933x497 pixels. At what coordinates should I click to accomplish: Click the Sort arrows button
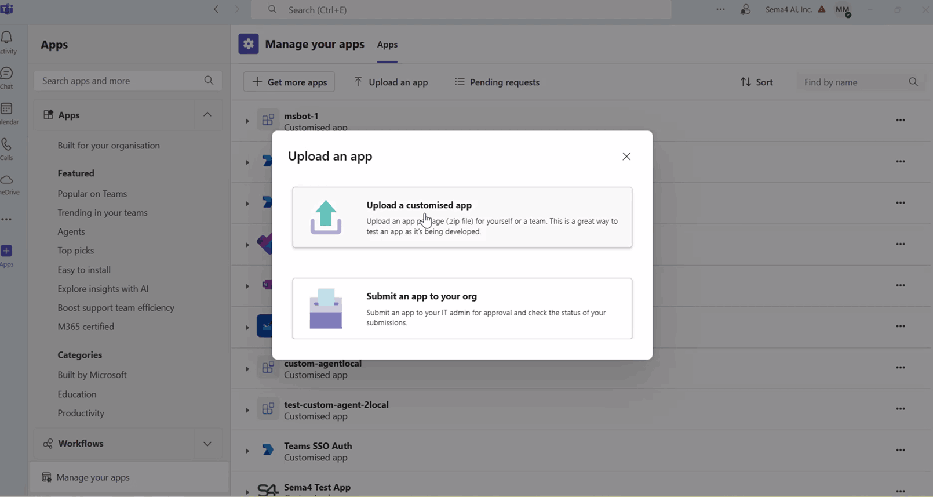756,82
